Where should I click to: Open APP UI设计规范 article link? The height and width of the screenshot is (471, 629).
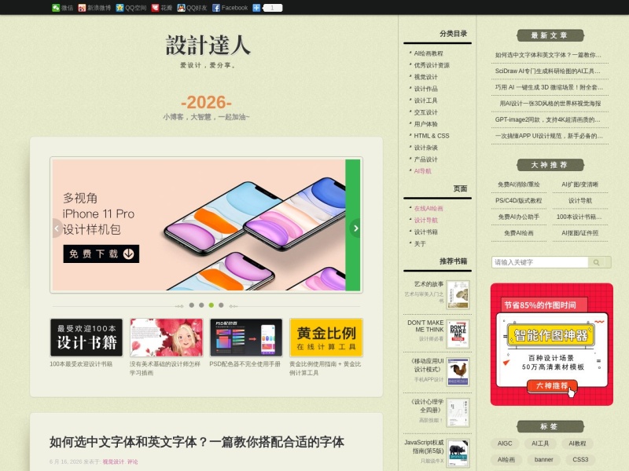click(x=549, y=136)
